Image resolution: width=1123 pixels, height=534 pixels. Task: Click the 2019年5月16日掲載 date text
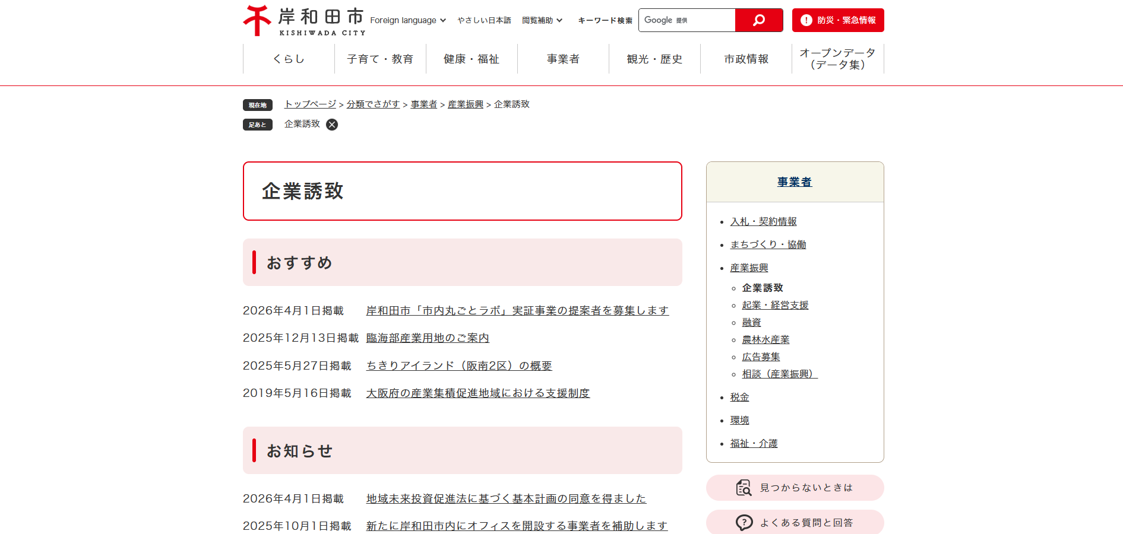click(297, 393)
